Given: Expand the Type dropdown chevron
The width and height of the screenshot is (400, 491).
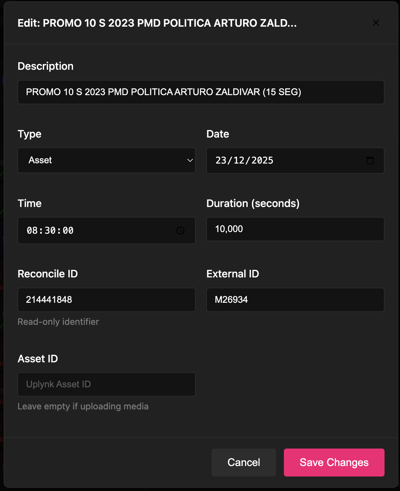Looking at the screenshot, I should pyautogui.click(x=190, y=160).
